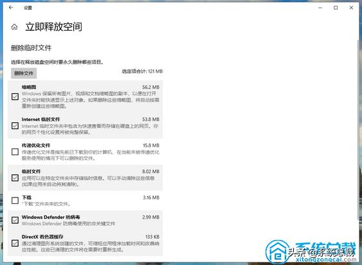Click the 8.02 MB size value
Viewport: 362px width, 265px height.
coord(150,172)
